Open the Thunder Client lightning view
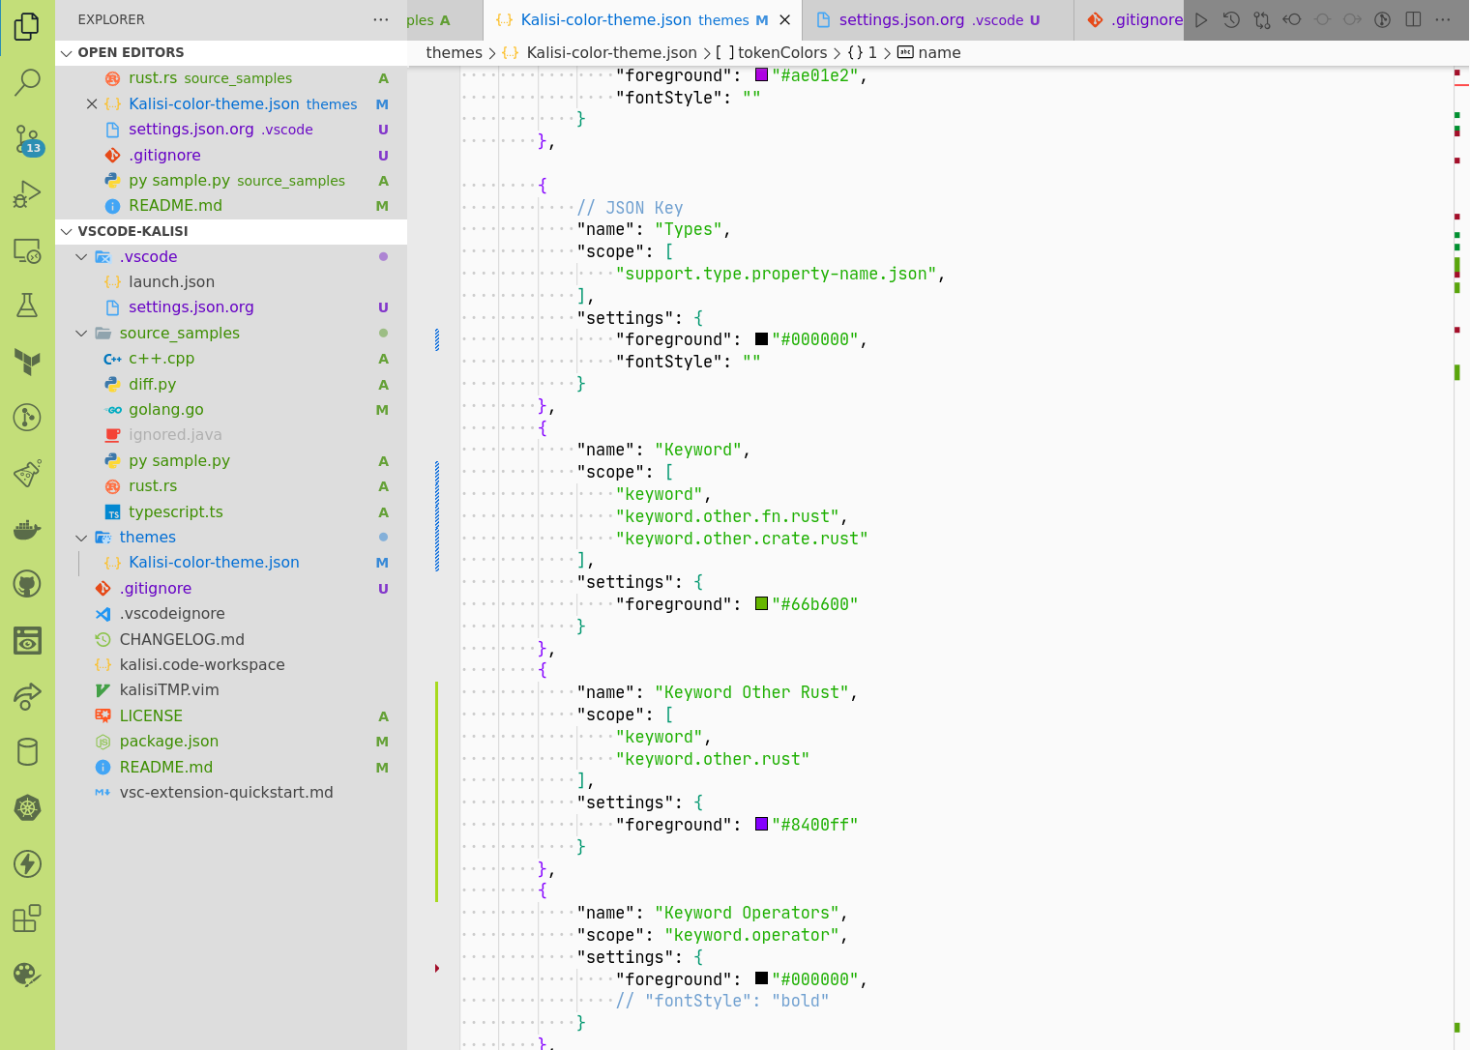Viewport: 1470px width, 1050px height. pos(27,863)
